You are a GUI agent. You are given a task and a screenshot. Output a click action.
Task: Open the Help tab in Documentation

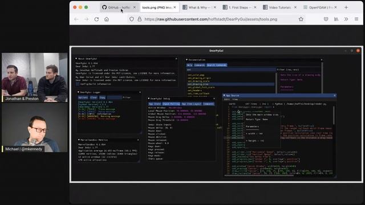coord(189,65)
